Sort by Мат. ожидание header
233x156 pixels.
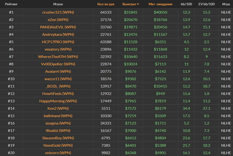[x=160, y=4]
